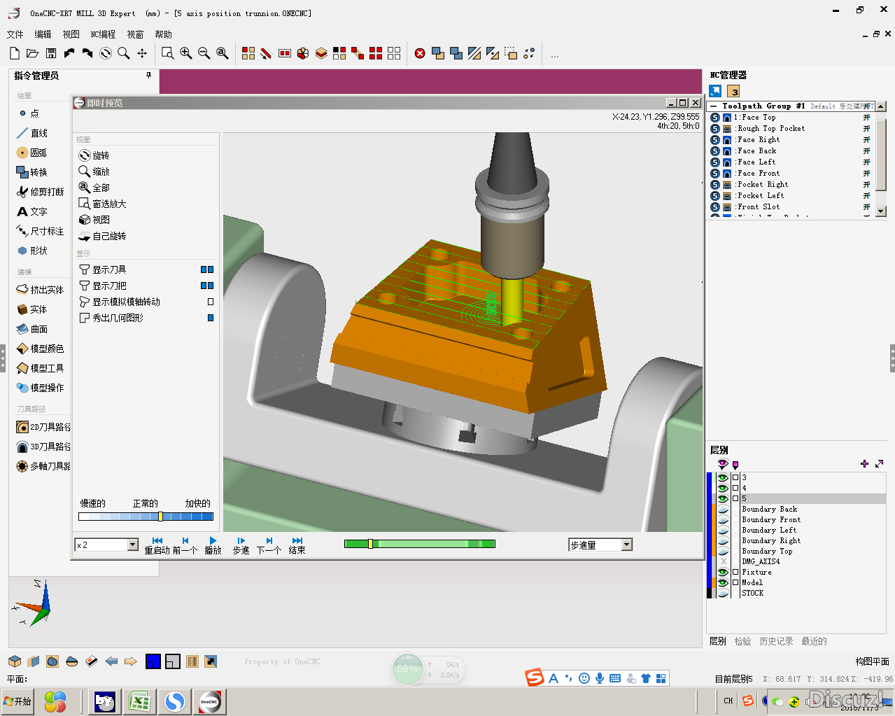Click the simulation speed slider handle
The width and height of the screenshot is (895, 716).
160,517
